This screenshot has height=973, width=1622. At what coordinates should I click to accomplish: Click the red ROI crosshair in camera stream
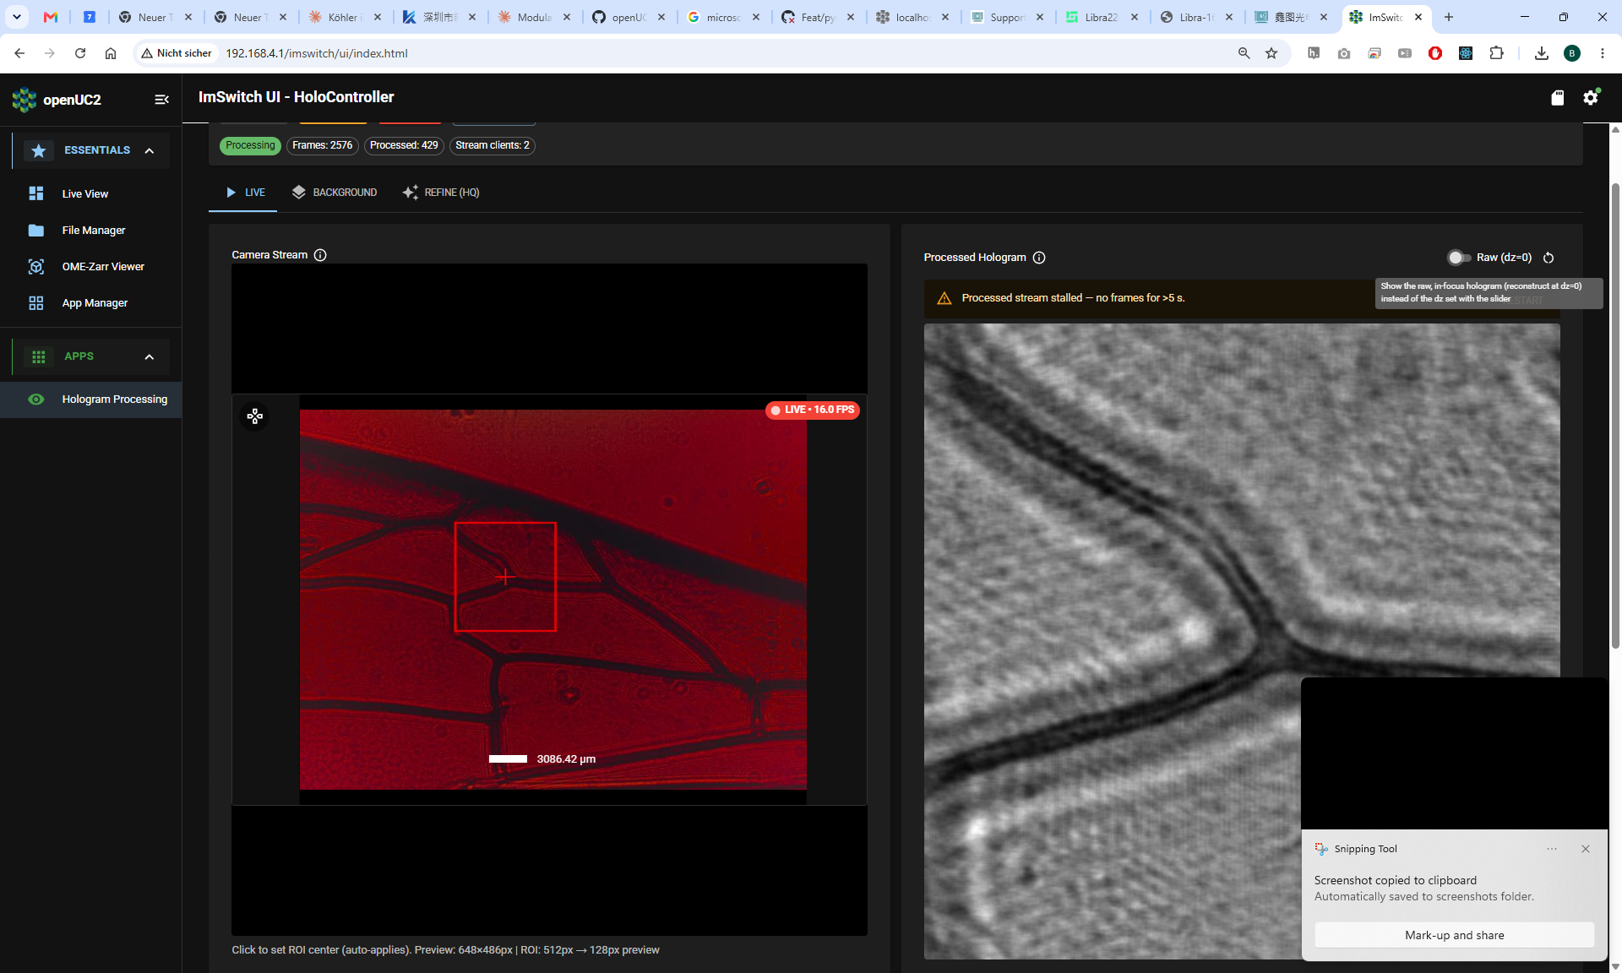505,577
